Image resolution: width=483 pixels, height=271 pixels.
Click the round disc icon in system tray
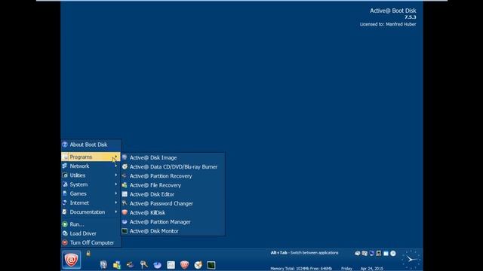(x=393, y=253)
